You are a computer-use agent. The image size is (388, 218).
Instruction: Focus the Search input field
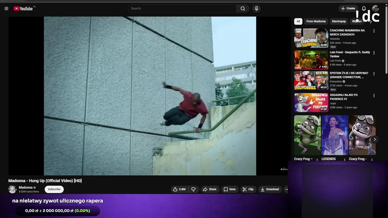182,8
